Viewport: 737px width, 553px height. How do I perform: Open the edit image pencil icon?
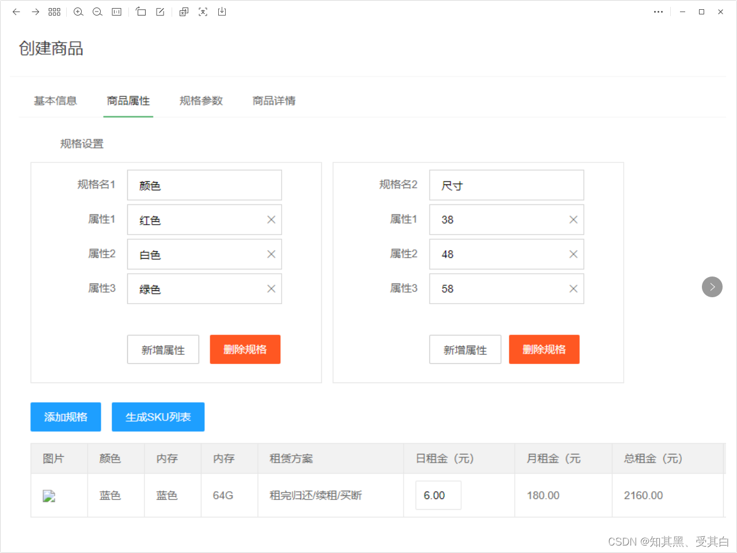click(x=160, y=12)
